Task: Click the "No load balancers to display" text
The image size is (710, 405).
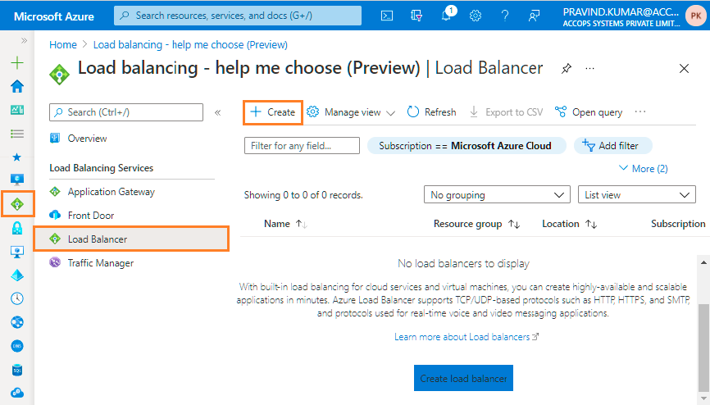Action: tap(463, 264)
